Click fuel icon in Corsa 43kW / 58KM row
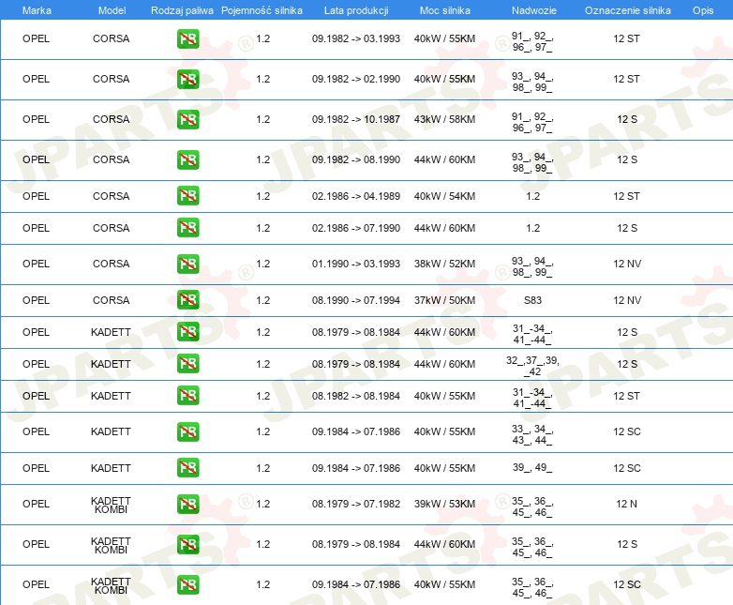The width and height of the screenshot is (733, 605). pos(187,119)
